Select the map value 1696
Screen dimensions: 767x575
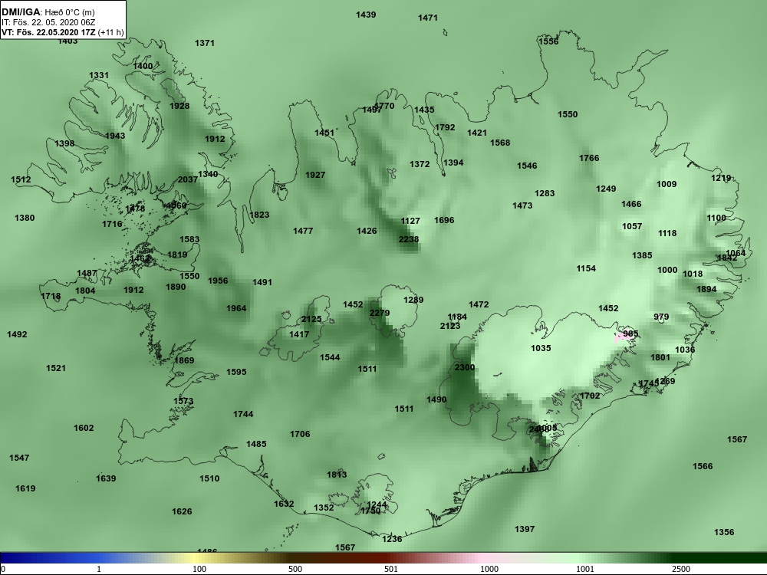pos(444,220)
